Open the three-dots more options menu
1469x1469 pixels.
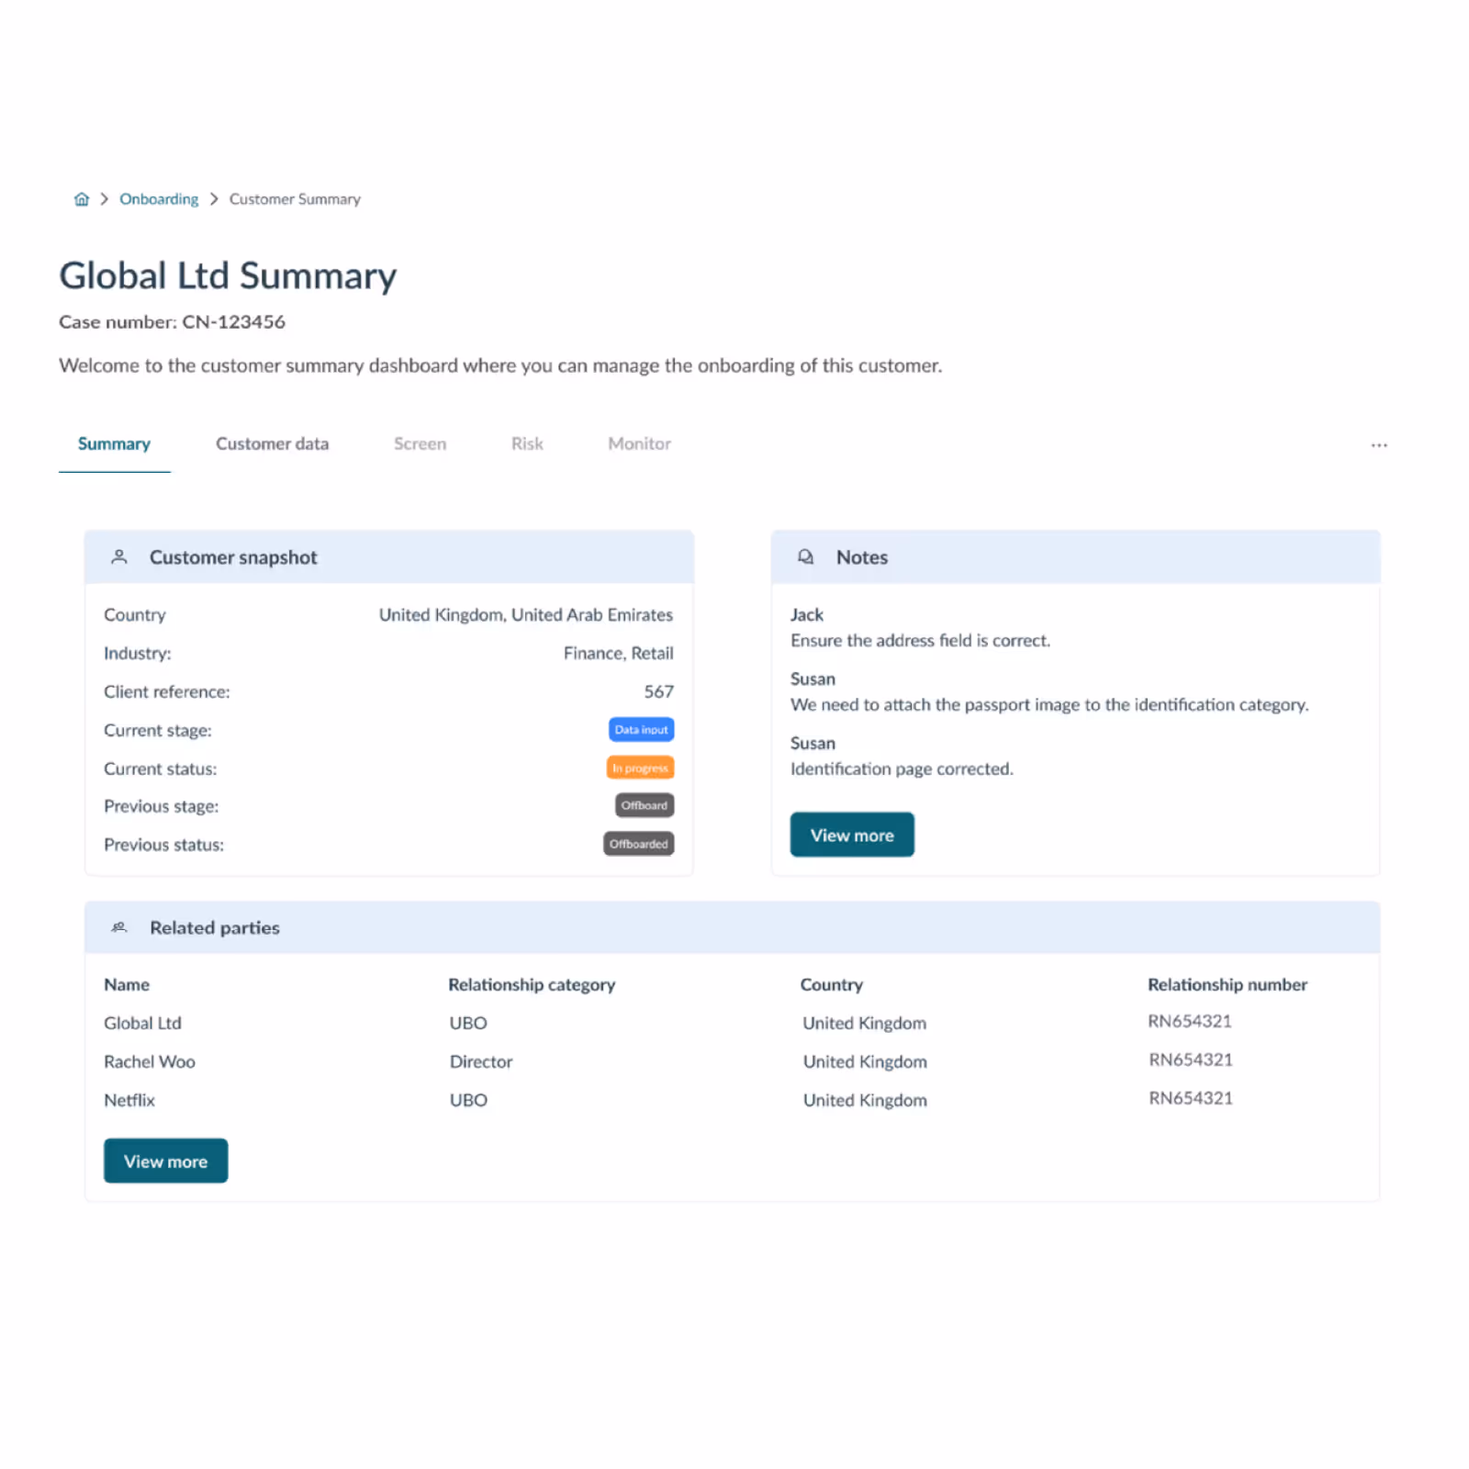click(x=1379, y=445)
